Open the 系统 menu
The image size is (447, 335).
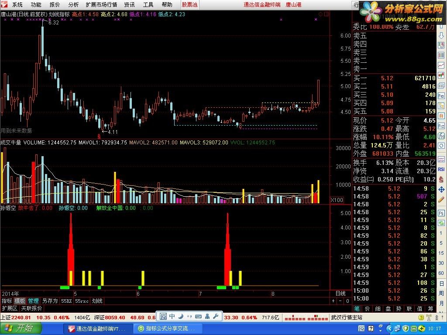coord(17,4)
